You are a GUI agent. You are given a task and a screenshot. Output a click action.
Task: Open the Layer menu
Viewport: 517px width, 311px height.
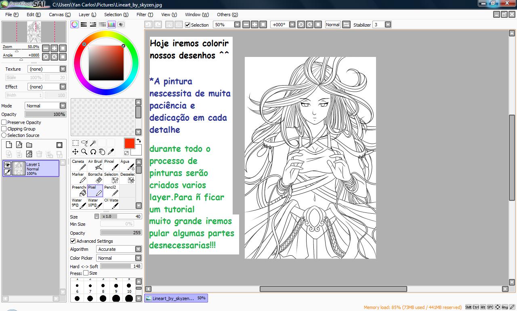[87, 15]
